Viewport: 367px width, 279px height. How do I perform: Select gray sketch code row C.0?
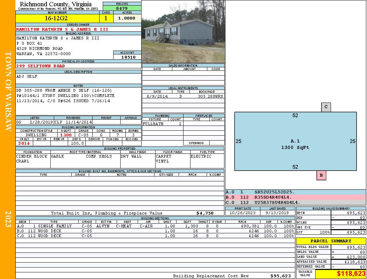[x=295, y=202]
